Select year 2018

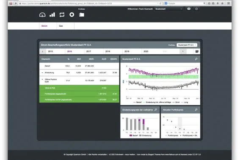point(108,51)
